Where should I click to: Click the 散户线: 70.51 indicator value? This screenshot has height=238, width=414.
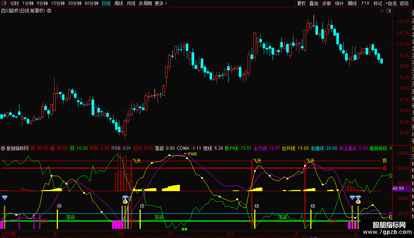238,148
